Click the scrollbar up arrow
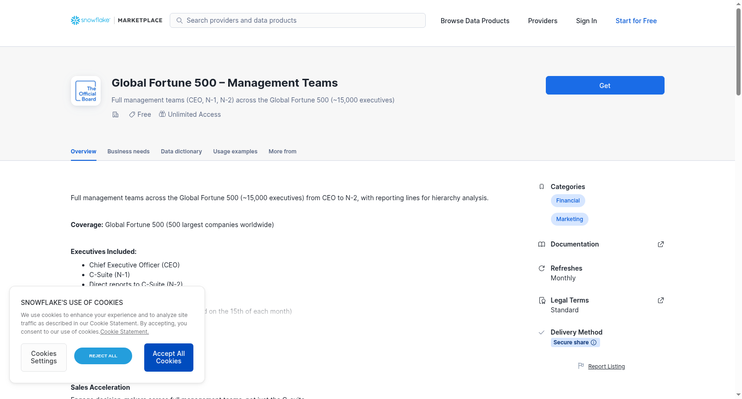This screenshot has width=742, height=399. [738, 4]
